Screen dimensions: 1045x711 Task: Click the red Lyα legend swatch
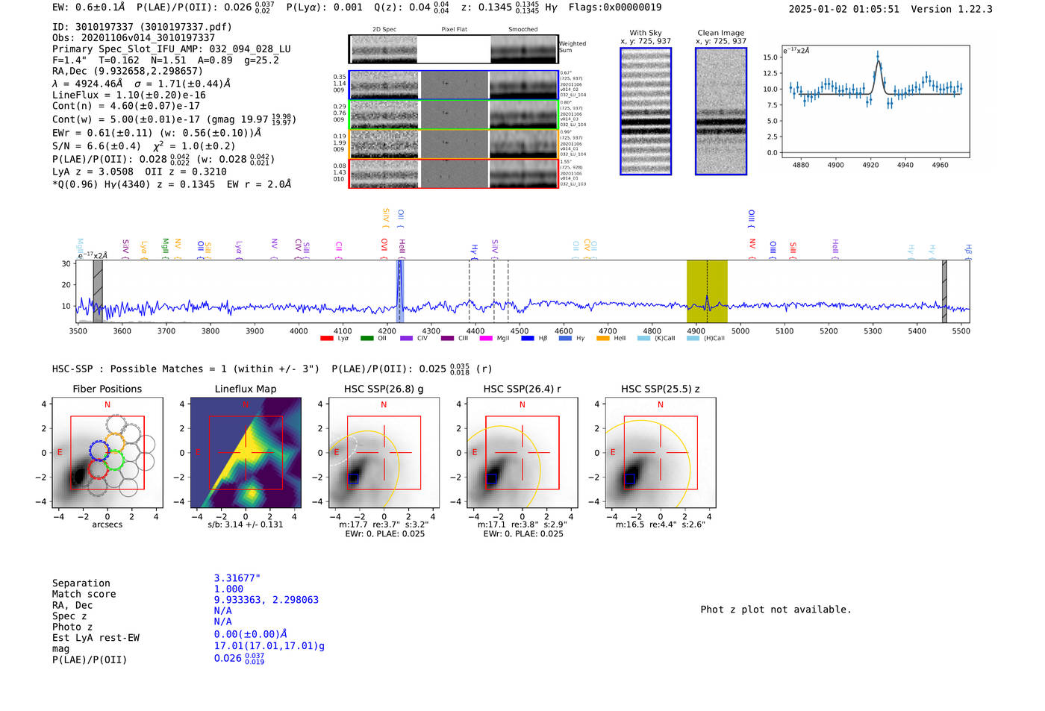(326, 338)
